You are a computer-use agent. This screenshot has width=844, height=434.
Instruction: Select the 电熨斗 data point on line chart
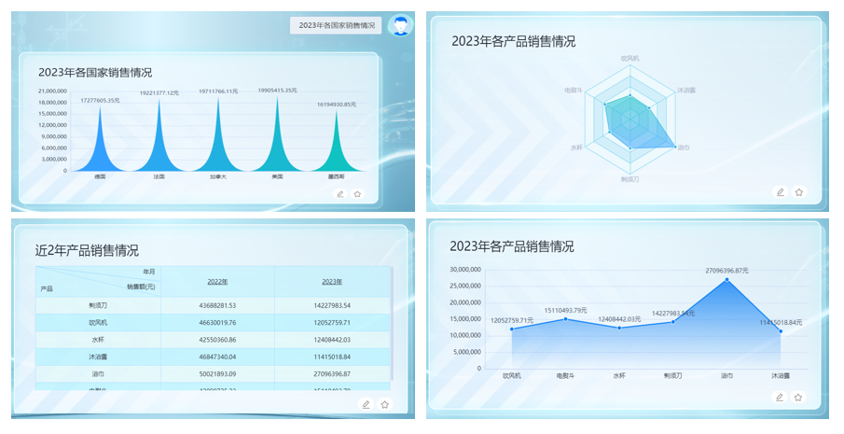(565, 319)
